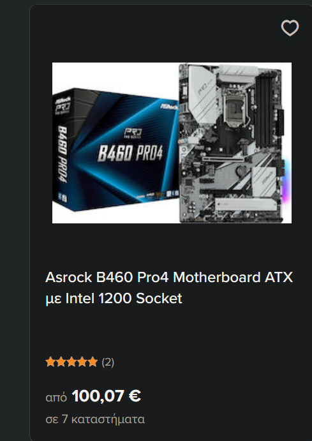This screenshot has height=441, width=312.
Task: Click the first orange rating star
Action: coord(50,362)
